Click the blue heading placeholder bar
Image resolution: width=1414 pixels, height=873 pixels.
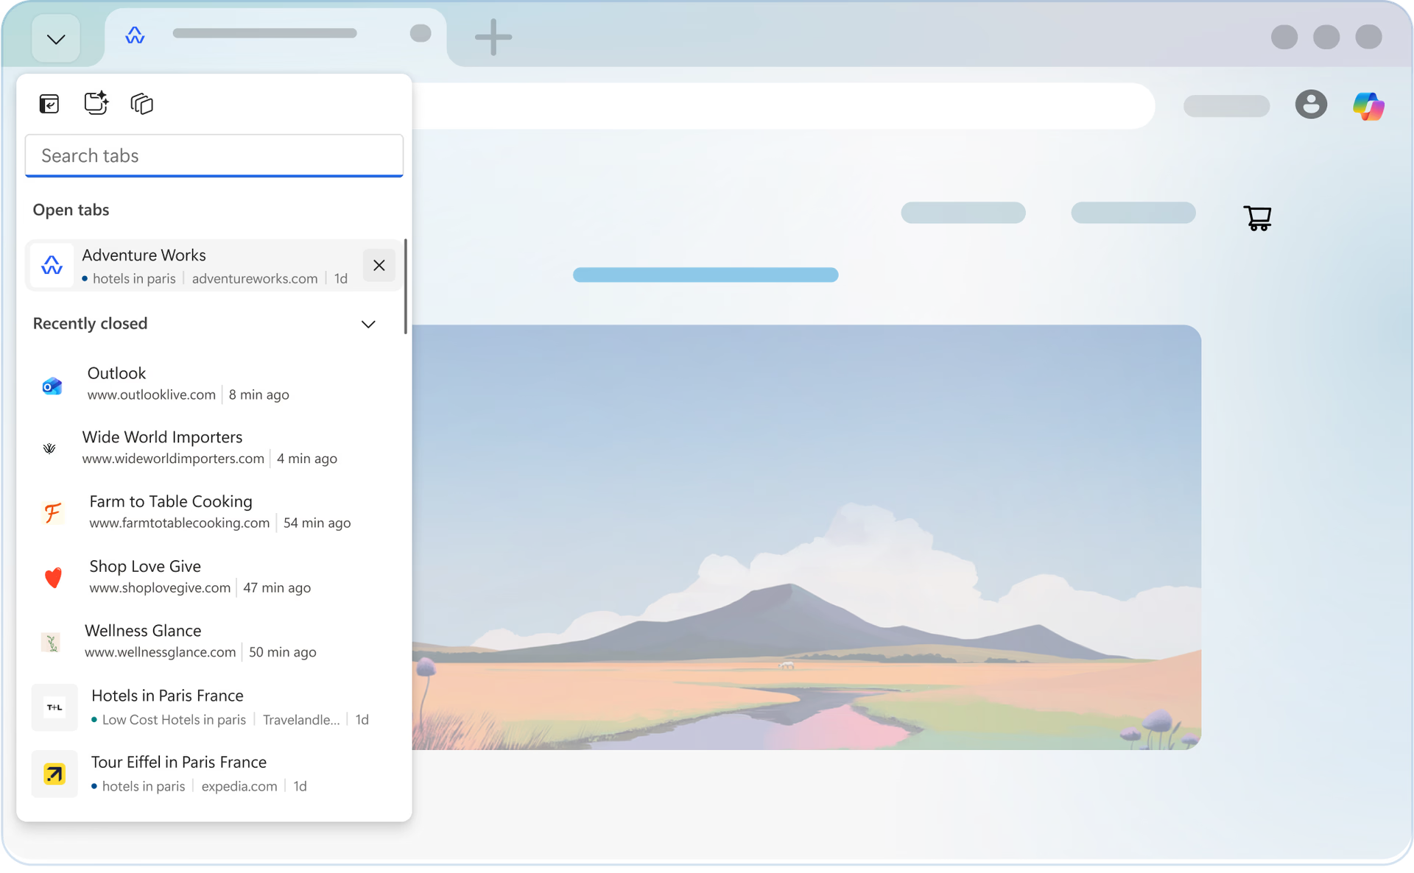coord(706,275)
